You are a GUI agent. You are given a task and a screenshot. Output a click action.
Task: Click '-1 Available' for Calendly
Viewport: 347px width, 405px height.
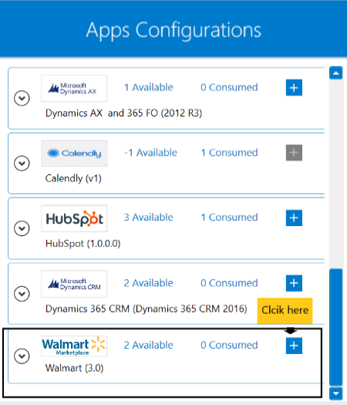click(x=151, y=153)
